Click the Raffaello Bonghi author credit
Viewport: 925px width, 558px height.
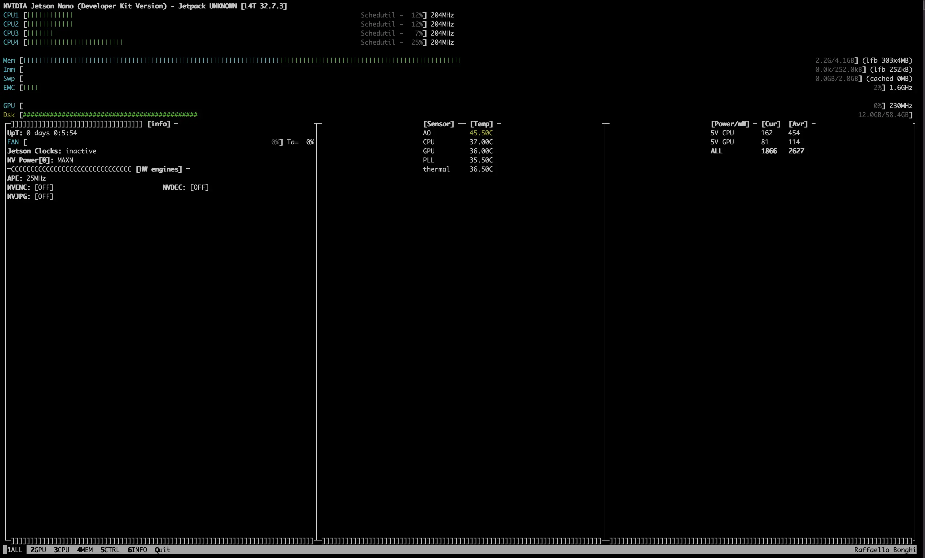[885, 550]
